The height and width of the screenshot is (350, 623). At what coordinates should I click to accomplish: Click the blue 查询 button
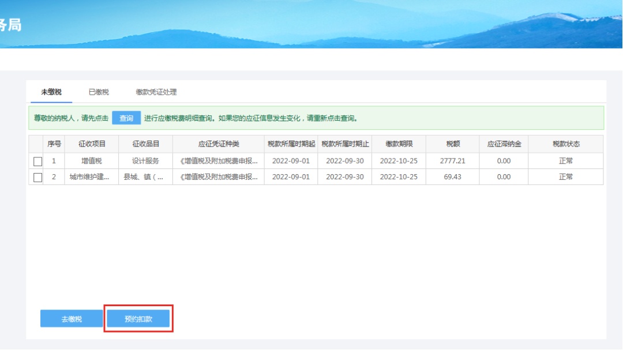point(126,118)
